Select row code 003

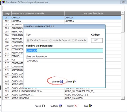[7, 25]
